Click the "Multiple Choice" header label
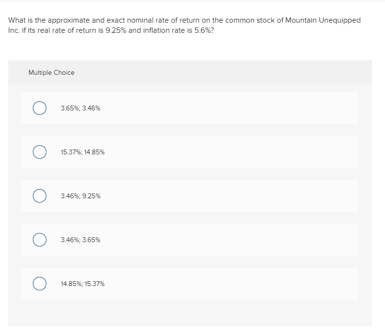 [51, 72]
